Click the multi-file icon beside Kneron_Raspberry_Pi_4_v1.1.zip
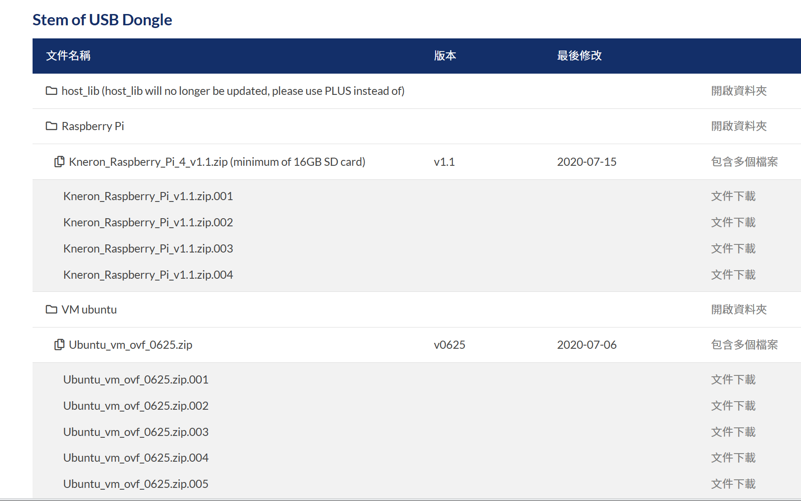 [x=59, y=162]
